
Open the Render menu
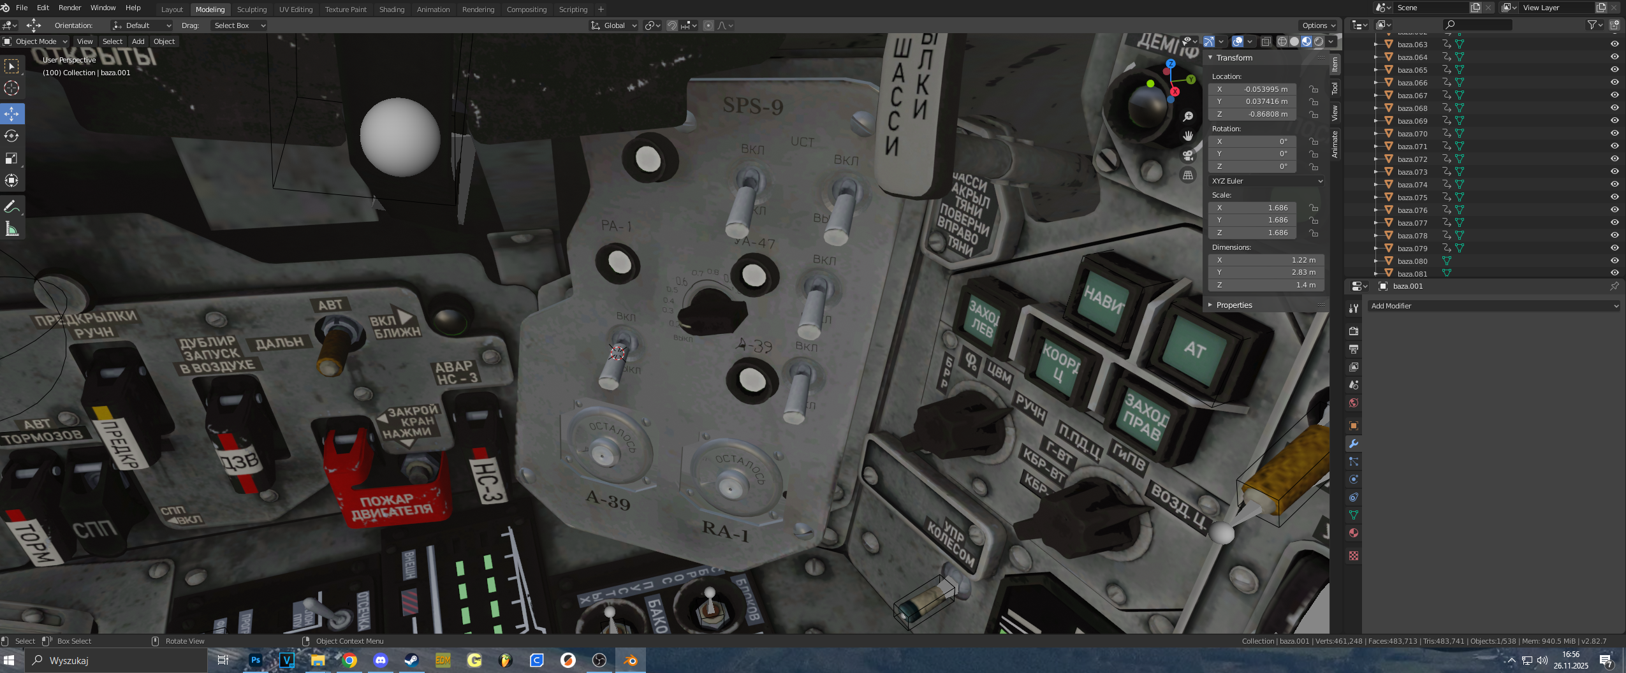(x=70, y=8)
